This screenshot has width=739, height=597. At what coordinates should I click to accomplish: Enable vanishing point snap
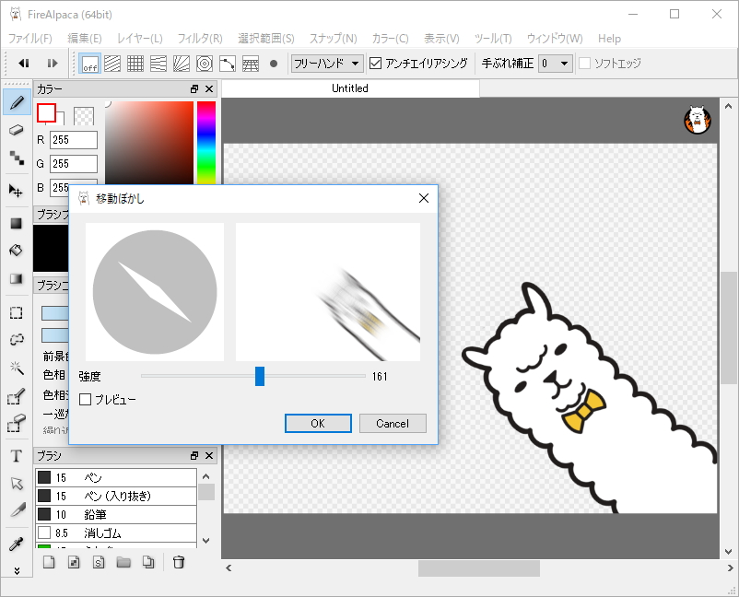[158, 64]
